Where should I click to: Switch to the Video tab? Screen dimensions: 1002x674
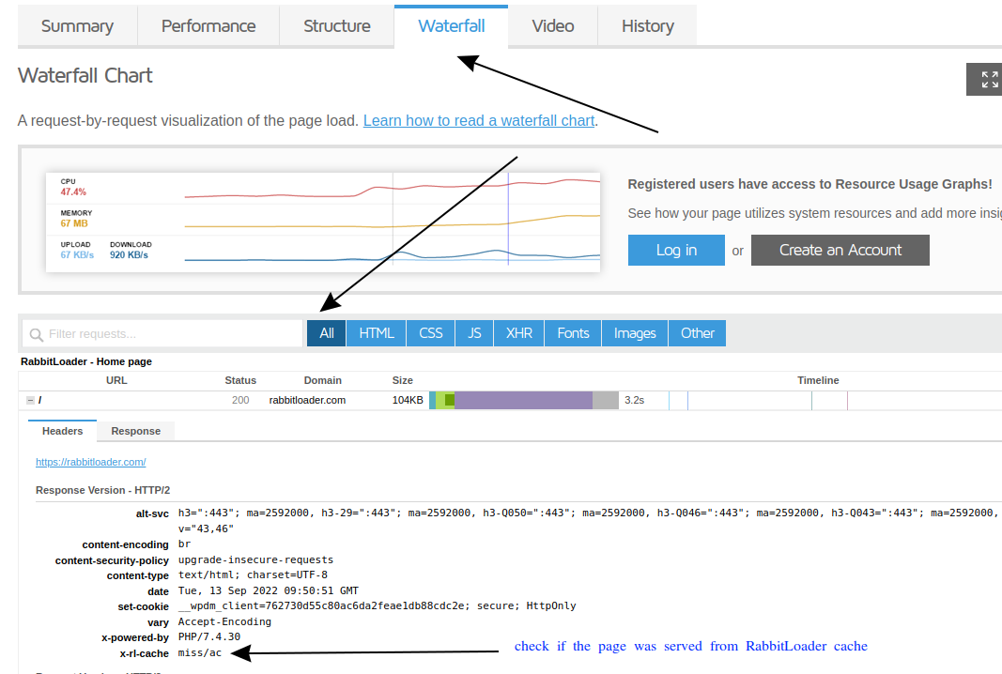(x=552, y=25)
